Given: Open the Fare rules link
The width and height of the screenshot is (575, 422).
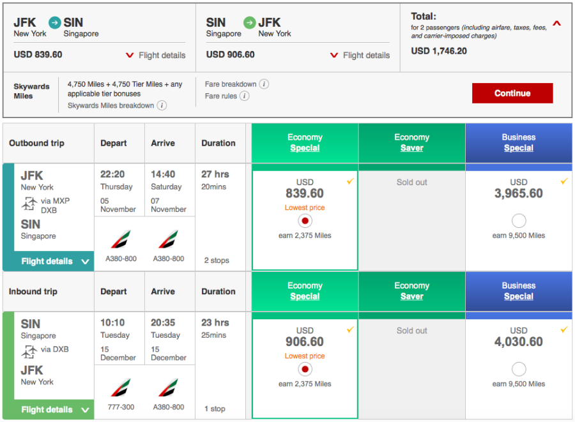Looking at the screenshot, I should point(221,96).
